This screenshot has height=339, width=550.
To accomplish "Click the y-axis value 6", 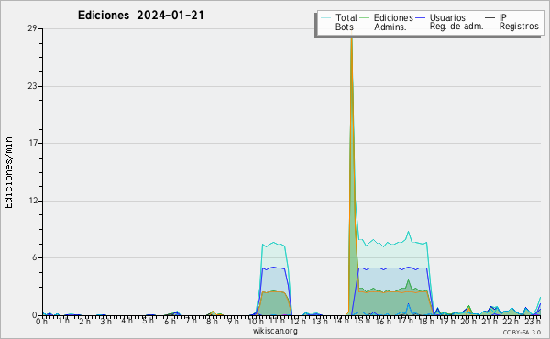I will coord(35,258).
